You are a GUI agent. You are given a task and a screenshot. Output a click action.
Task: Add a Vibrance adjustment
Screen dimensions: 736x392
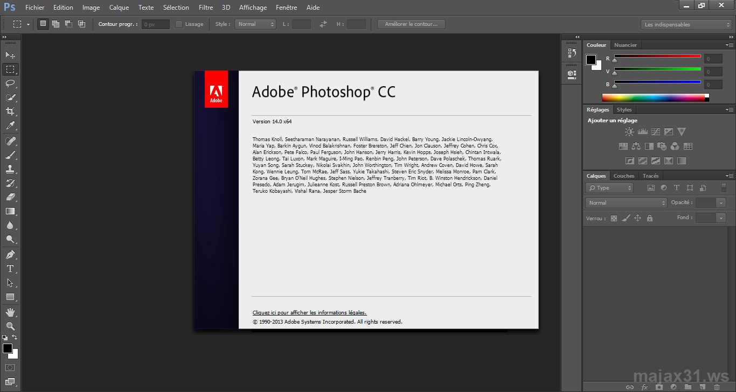click(x=682, y=131)
